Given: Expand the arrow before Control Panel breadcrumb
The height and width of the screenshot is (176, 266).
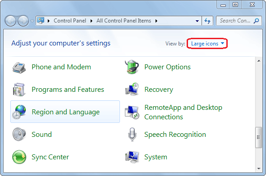Looking at the screenshot, I should (x=49, y=21).
